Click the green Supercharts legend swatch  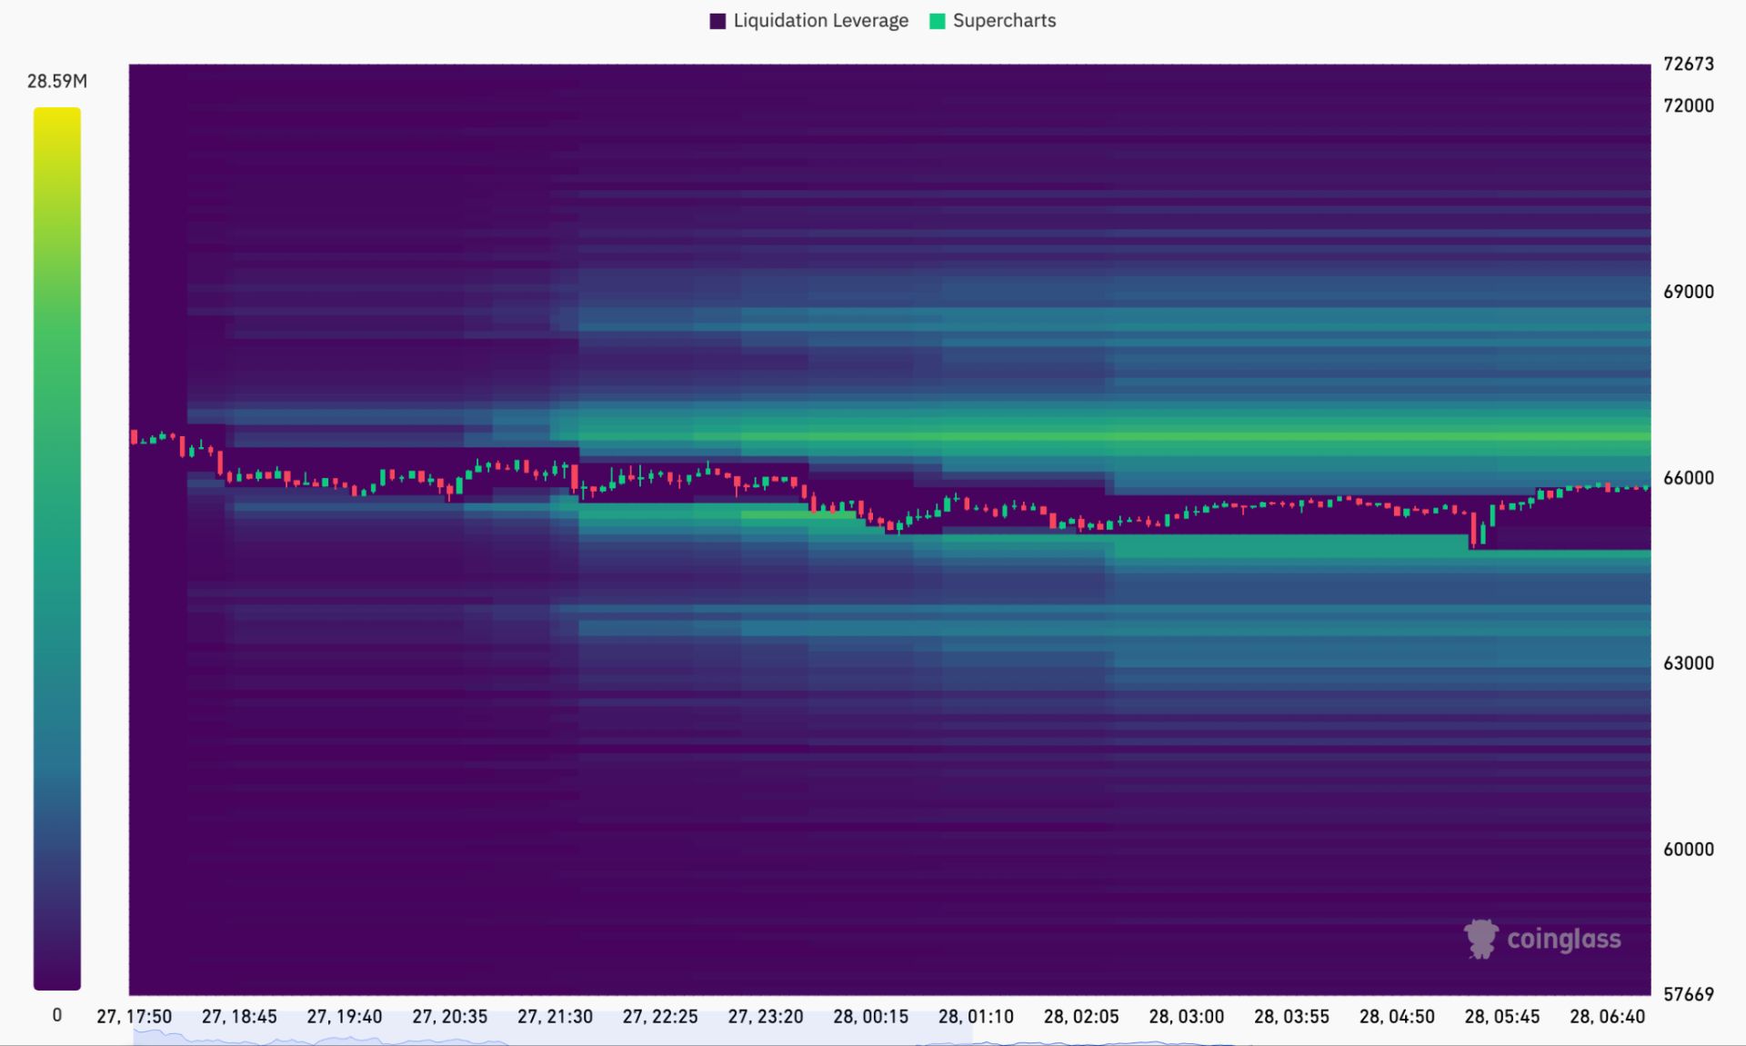click(938, 21)
